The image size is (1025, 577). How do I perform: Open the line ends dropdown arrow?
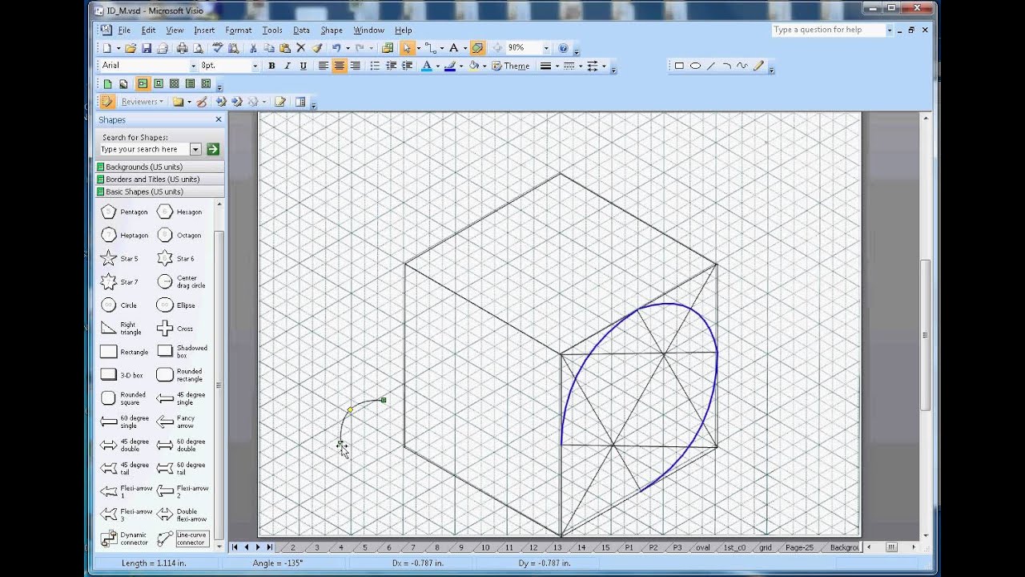[x=605, y=66]
